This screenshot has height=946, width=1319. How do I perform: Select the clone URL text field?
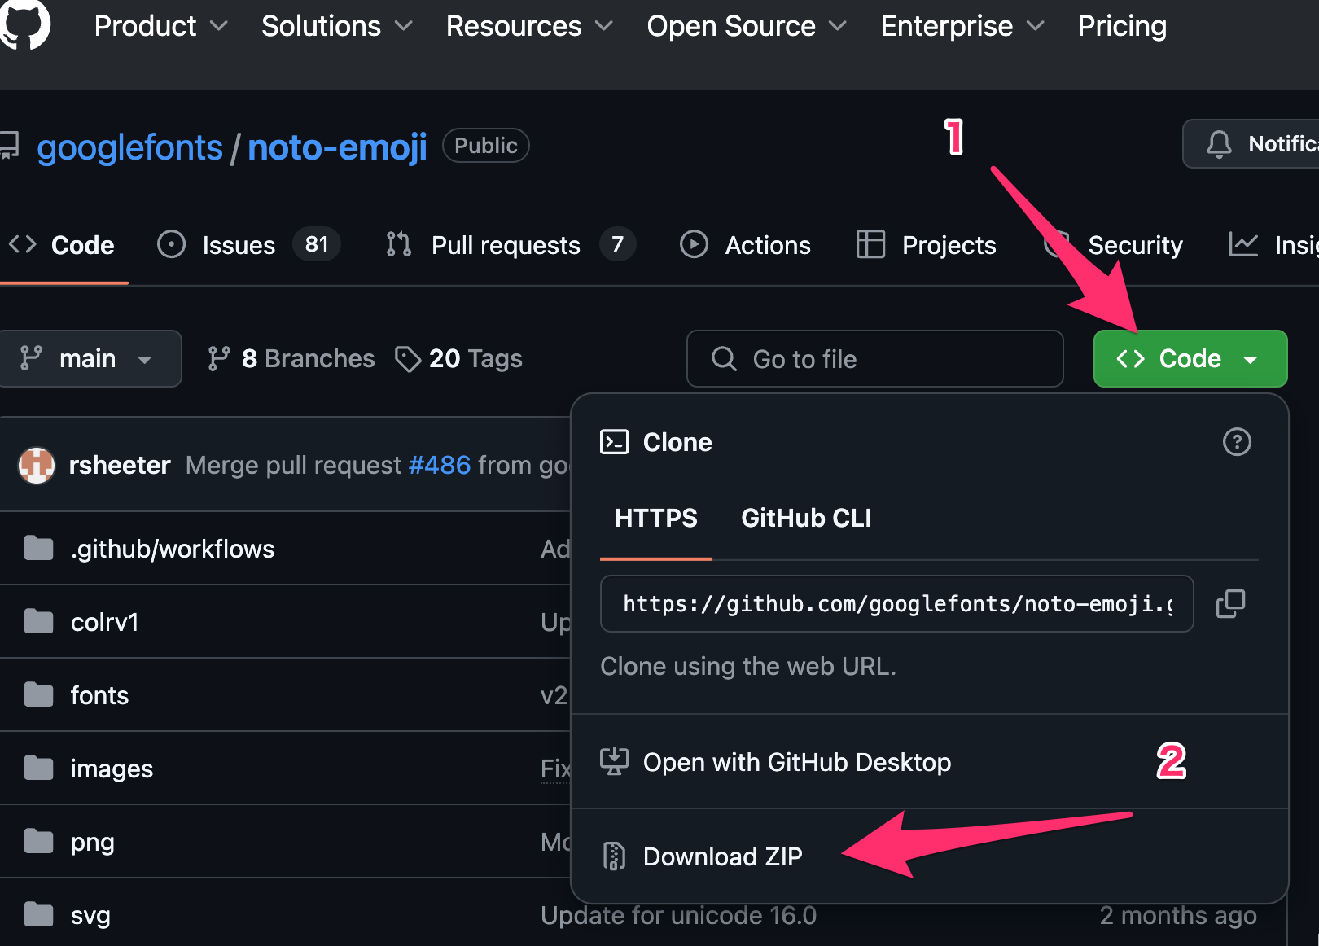[x=896, y=604]
